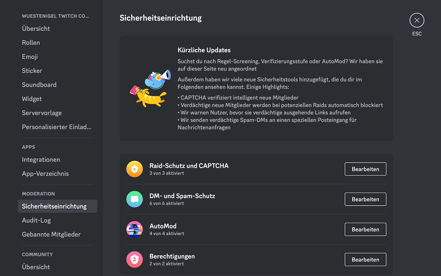The image size is (441, 276).
Task: Click the Raid-Schutz und CAPTCHA shield icon
Action: pyautogui.click(x=134, y=169)
